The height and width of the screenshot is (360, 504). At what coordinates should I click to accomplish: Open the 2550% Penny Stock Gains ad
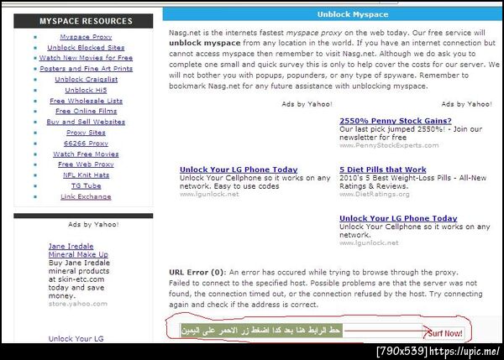click(396, 121)
